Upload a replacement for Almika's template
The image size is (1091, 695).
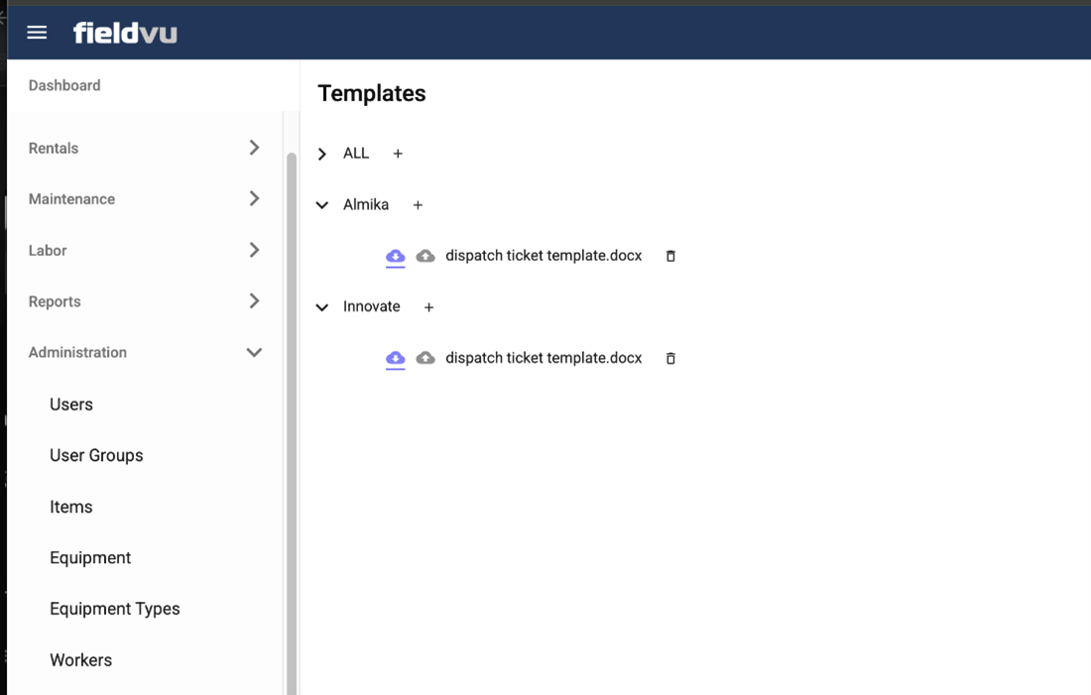425,256
